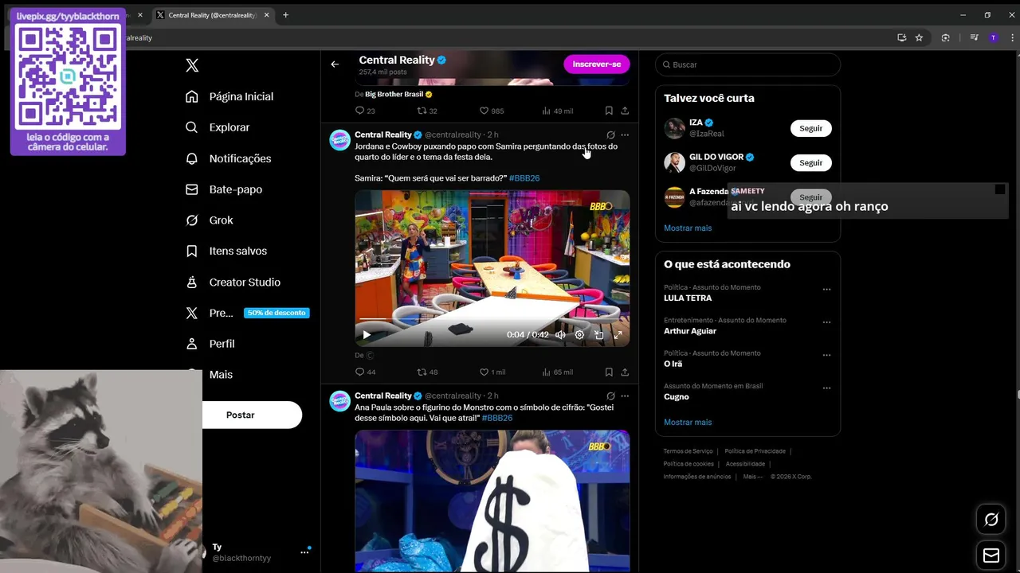Open the money bag image thumbnail
This screenshot has width=1020, height=573.
click(492, 501)
